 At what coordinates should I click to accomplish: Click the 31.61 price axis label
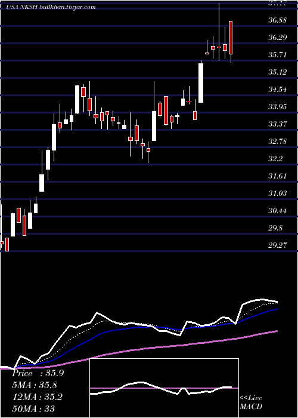278,176
